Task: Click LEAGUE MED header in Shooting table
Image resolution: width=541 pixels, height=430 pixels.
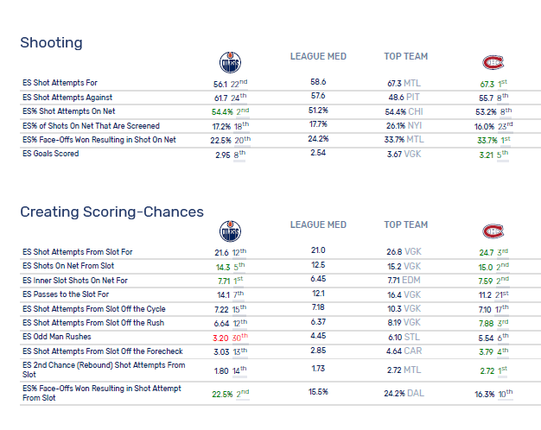Action: 318,57
